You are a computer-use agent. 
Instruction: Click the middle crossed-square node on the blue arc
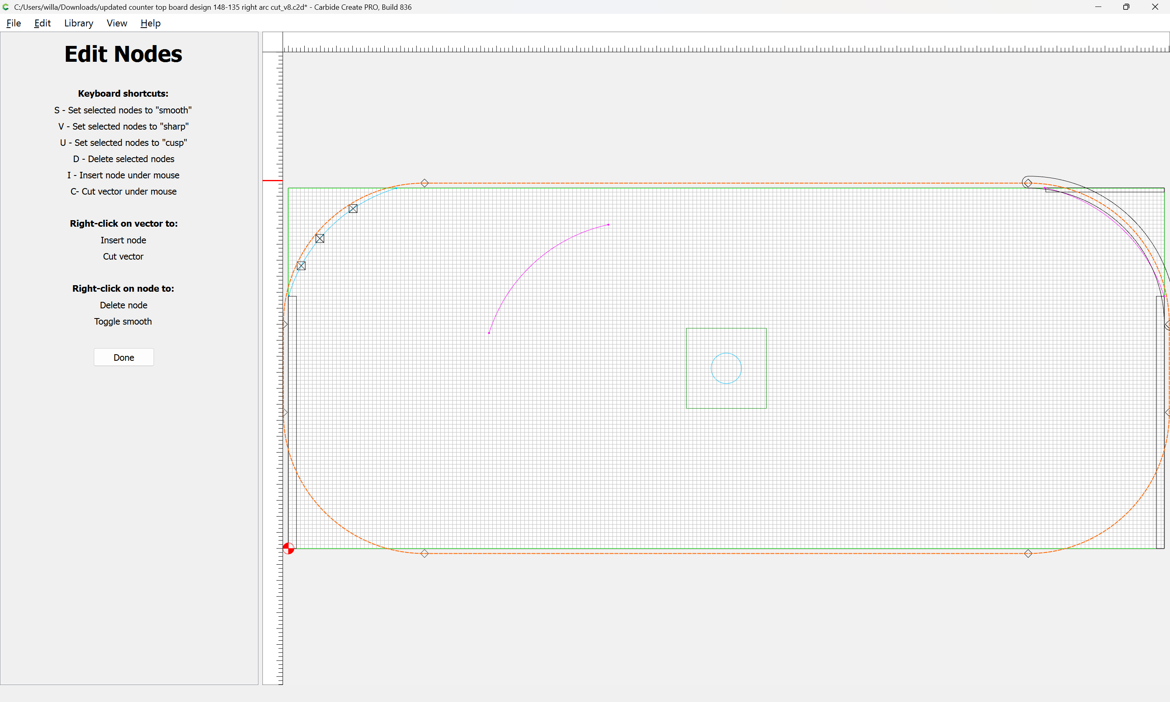pos(320,238)
